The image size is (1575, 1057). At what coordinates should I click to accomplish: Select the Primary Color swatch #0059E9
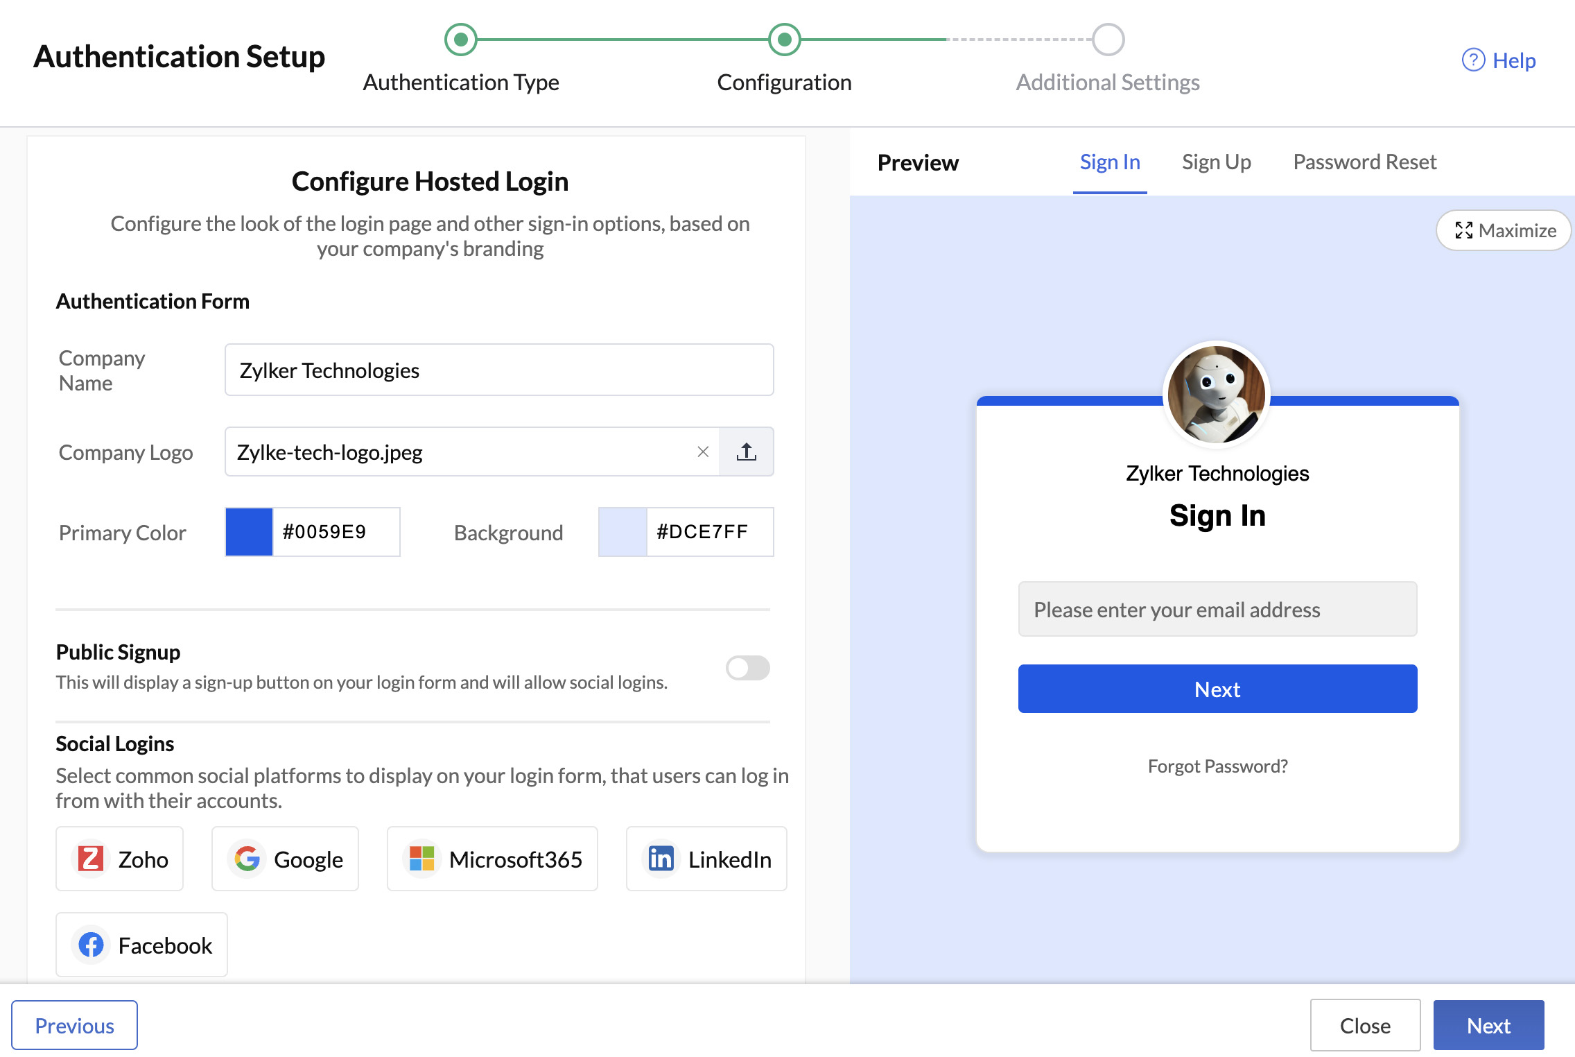click(x=247, y=532)
